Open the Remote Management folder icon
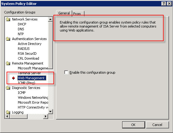This screenshot has width=173, height=133. (8, 63)
